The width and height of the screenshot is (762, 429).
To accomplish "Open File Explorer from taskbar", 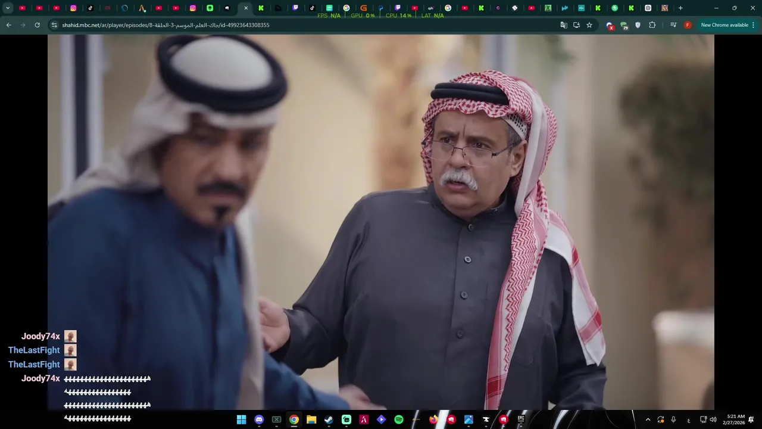I will [x=311, y=419].
